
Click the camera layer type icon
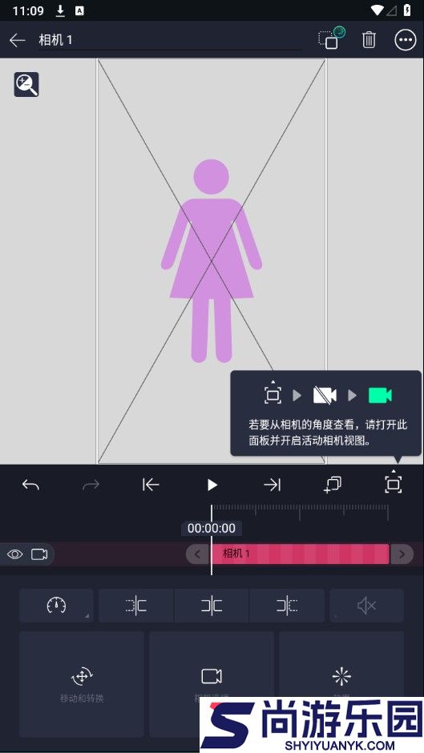tap(39, 554)
